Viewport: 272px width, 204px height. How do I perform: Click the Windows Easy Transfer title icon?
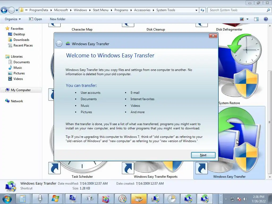(x=68, y=44)
